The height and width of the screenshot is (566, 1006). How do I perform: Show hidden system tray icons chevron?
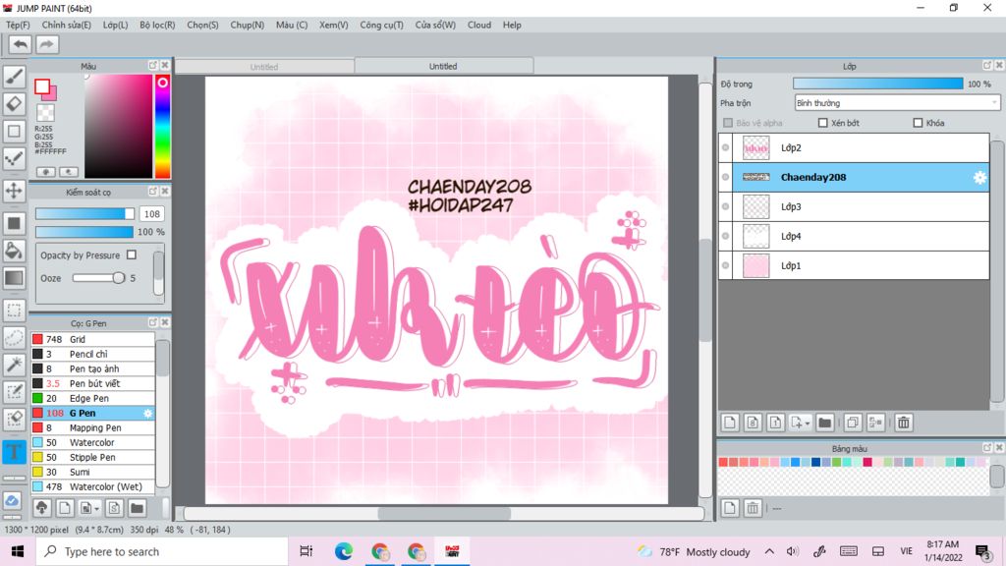point(769,551)
